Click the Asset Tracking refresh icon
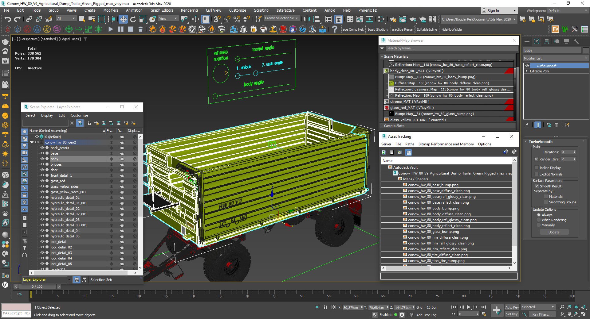This screenshot has width=590, height=319. pyautogui.click(x=383, y=152)
